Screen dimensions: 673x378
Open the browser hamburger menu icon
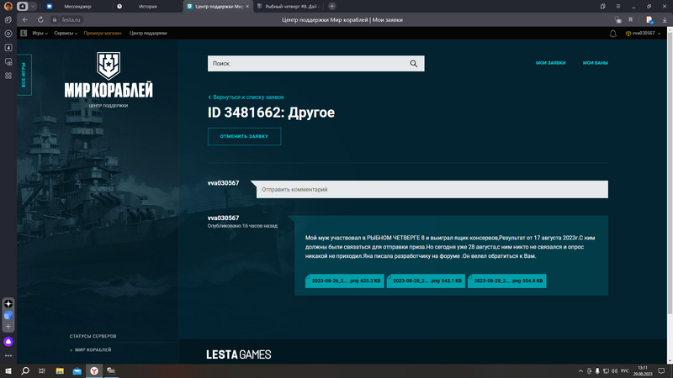(618, 7)
